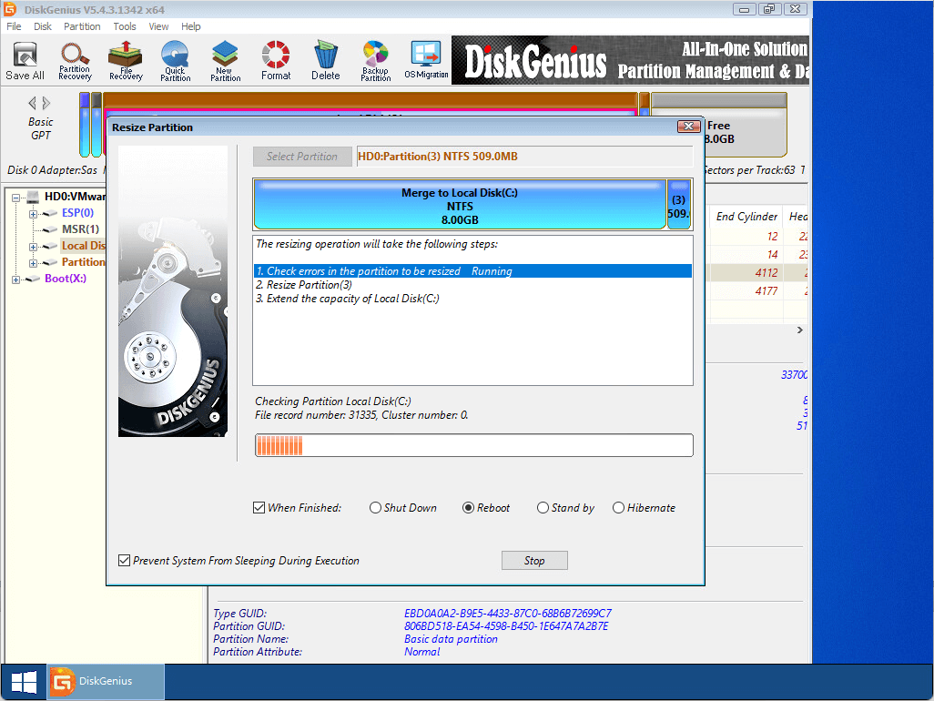This screenshot has width=934, height=701.
Task: Uncheck the When Finished checkbox
Action: click(x=259, y=508)
